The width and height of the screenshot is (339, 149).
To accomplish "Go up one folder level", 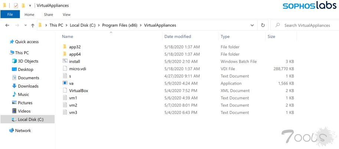I will coord(33,25).
